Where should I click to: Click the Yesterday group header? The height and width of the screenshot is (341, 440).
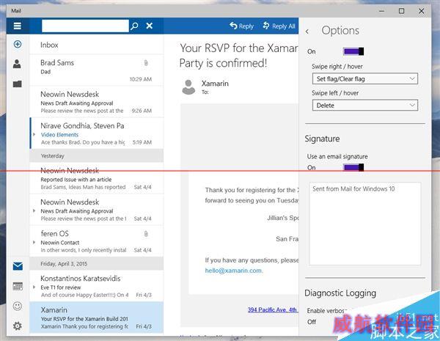tap(97, 155)
